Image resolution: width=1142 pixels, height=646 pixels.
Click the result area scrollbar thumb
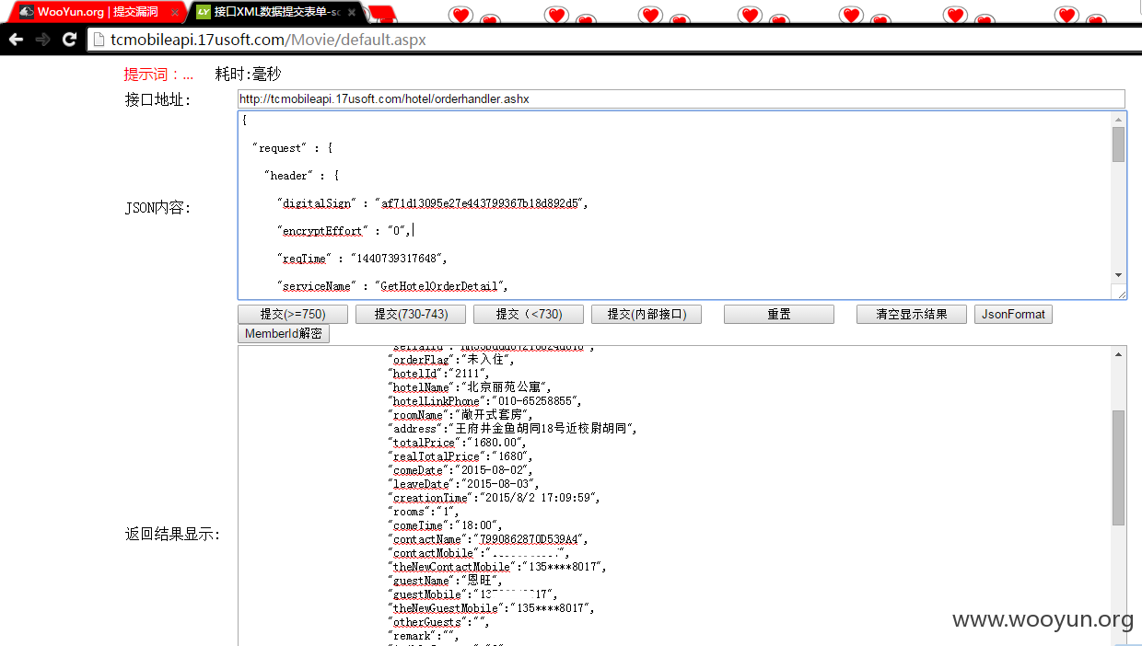1118,467
